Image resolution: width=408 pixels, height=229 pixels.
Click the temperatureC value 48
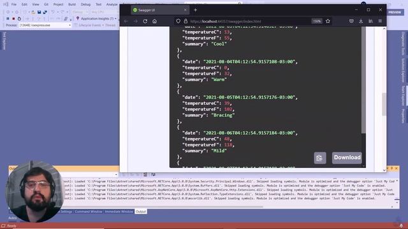pyautogui.click(x=227, y=139)
